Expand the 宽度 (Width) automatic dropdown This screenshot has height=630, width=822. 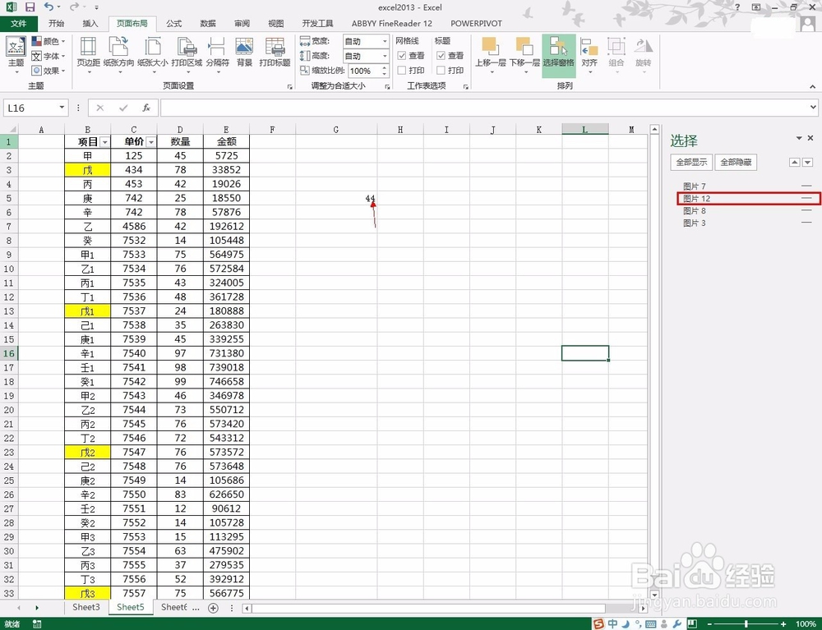pyautogui.click(x=385, y=41)
